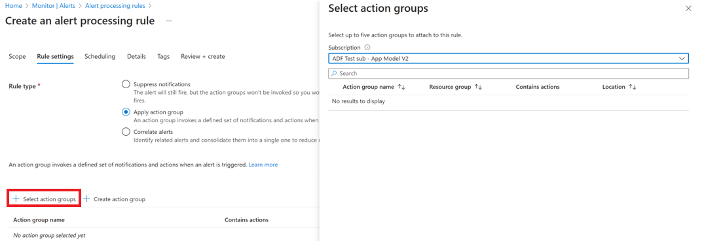The height and width of the screenshot is (241, 704).
Task: Select Apply action group radio button
Action: (x=126, y=112)
